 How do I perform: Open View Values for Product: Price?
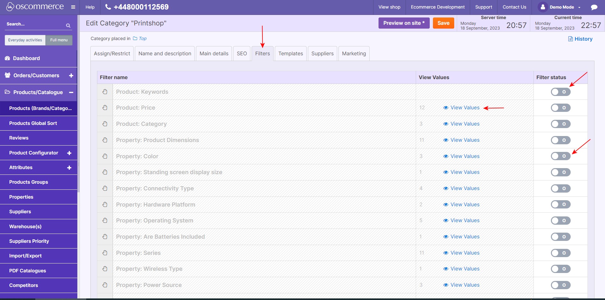[x=461, y=108]
